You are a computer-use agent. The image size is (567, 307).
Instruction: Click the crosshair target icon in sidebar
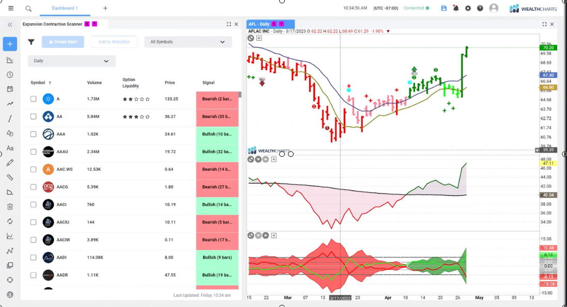(10, 280)
